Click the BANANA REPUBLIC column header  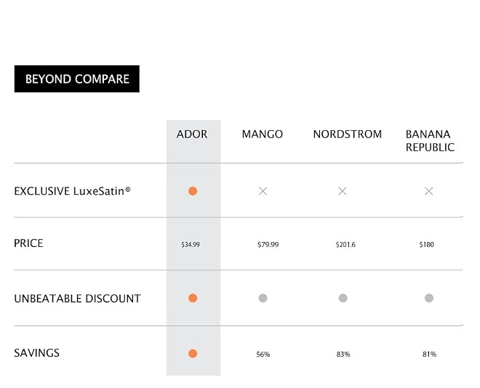[430, 141]
